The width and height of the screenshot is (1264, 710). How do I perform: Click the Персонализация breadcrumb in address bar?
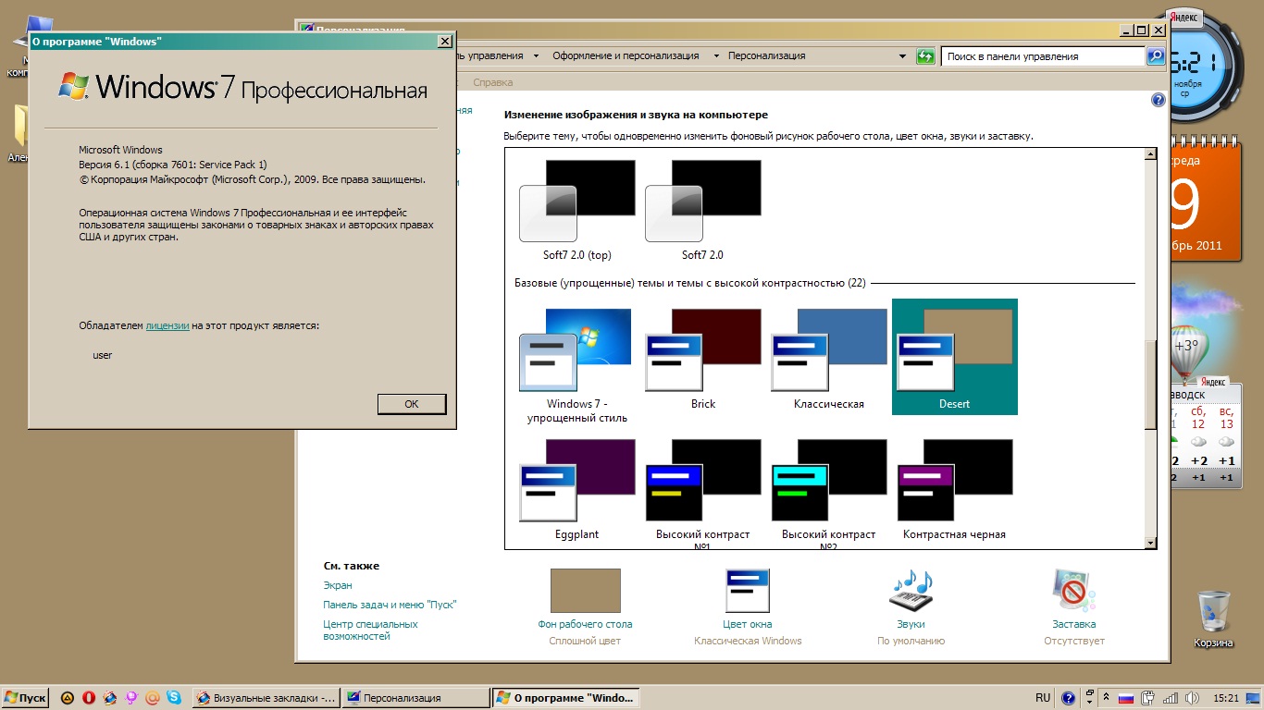(x=766, y=55)
